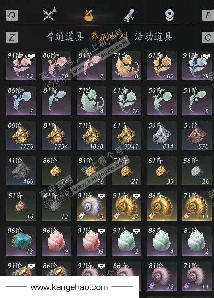Click the E next-category key button
214x298 pixels.
click(x=208, y=15)
